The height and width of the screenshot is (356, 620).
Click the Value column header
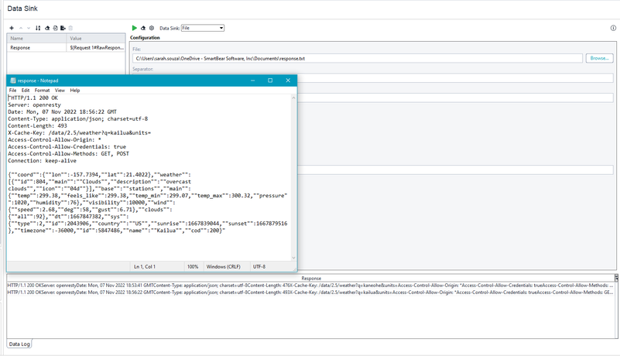point(96,38)
